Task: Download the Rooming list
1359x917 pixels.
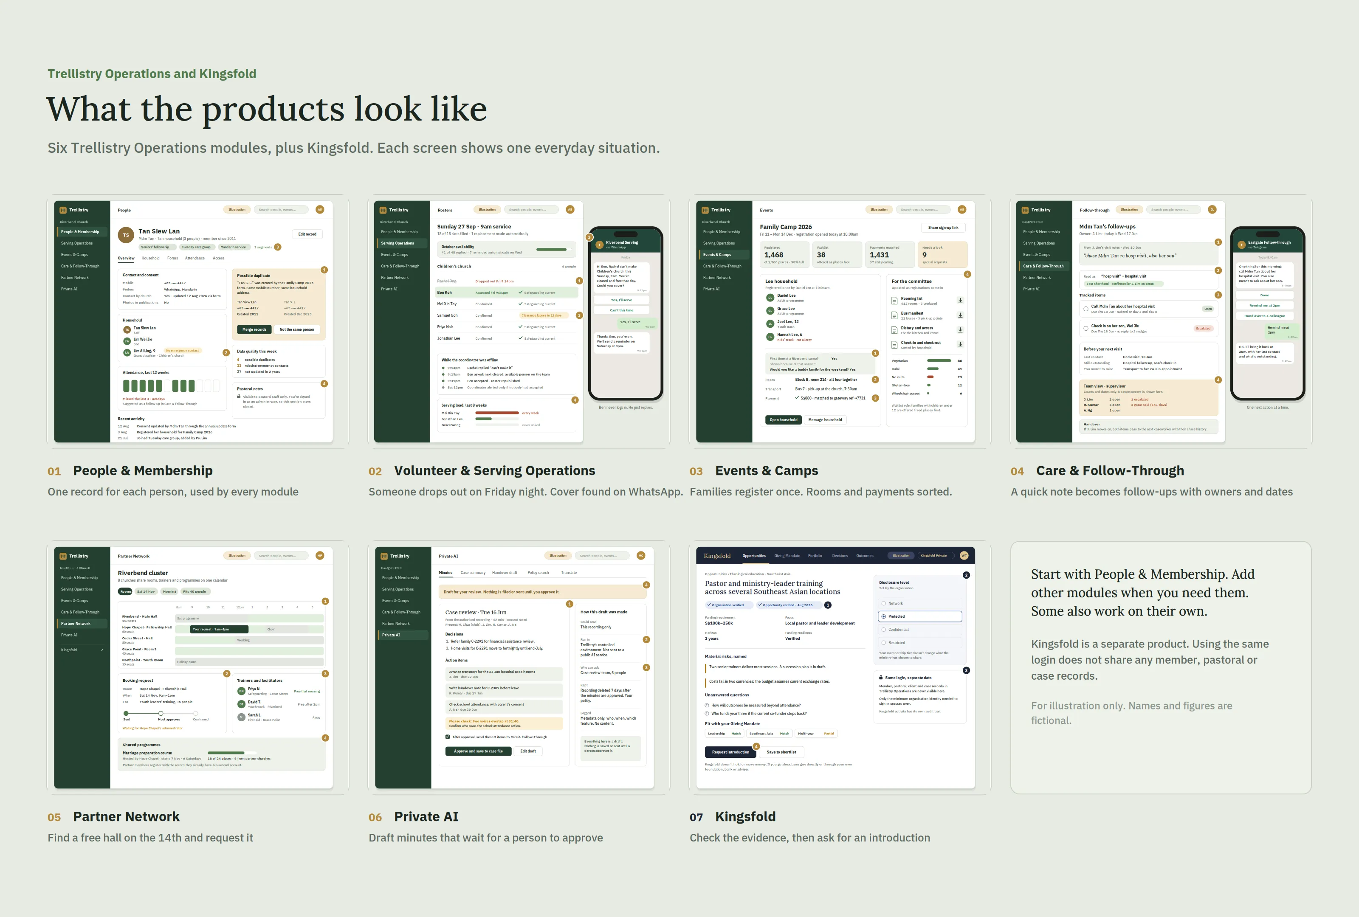Action: pos(960,301)
